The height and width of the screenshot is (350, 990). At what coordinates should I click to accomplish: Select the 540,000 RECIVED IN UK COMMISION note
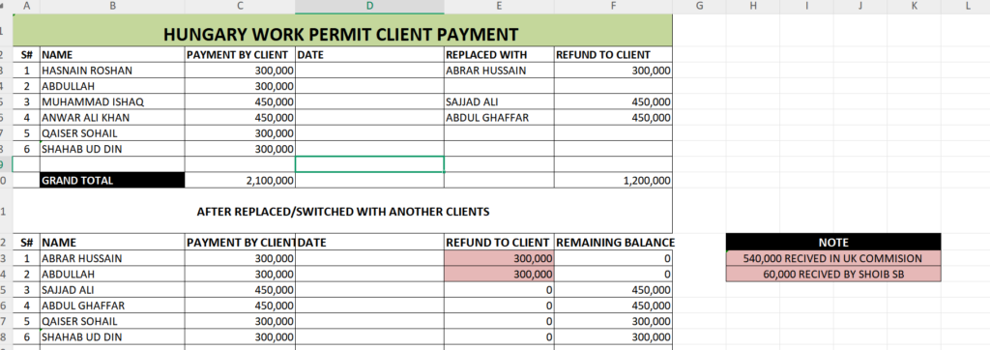point(833,258)
